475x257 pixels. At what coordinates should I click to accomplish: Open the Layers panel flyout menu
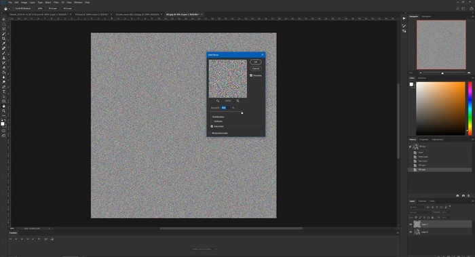[x=472, y=201]
